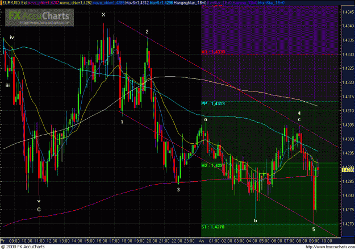Click the 03:00 time axis label
Screen dimensions: 355x250
point(239,241)
